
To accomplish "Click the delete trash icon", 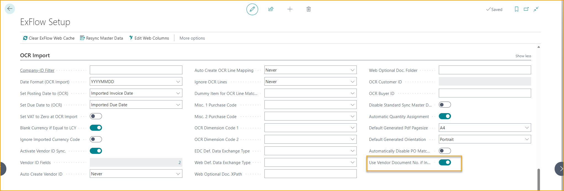I will [309, 9].
